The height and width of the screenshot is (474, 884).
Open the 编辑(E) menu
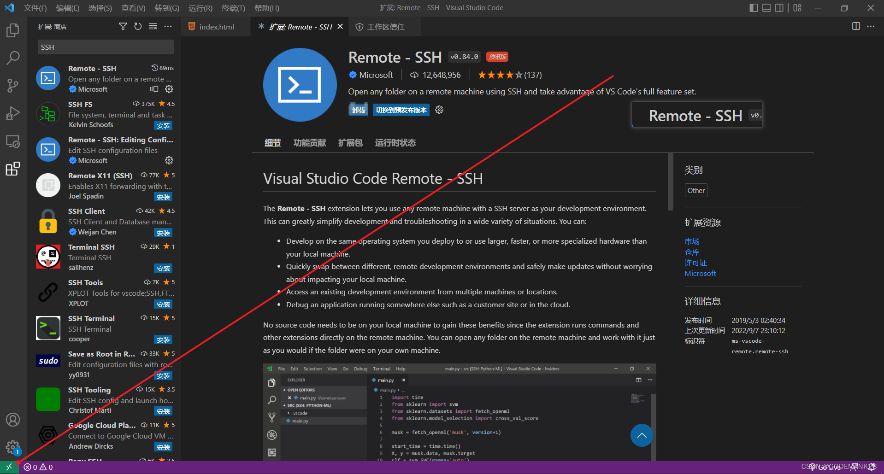[x=68, y=8]
